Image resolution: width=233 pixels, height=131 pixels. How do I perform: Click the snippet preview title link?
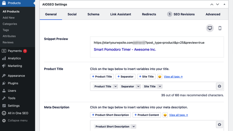click(x=125, y=49)
